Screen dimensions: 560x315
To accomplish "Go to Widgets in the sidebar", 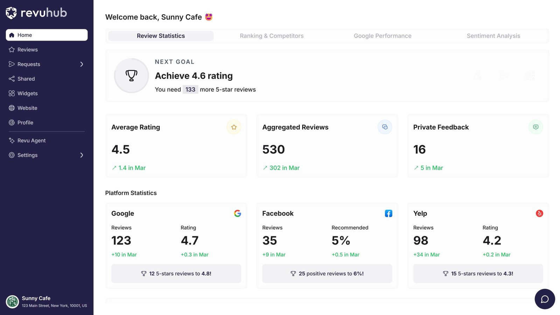I will (27, 93).
